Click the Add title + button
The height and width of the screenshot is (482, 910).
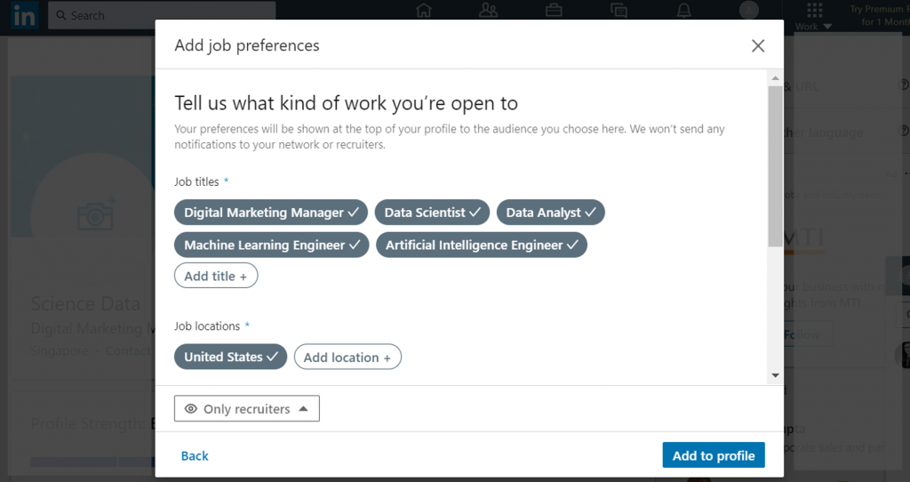point(216,276)
